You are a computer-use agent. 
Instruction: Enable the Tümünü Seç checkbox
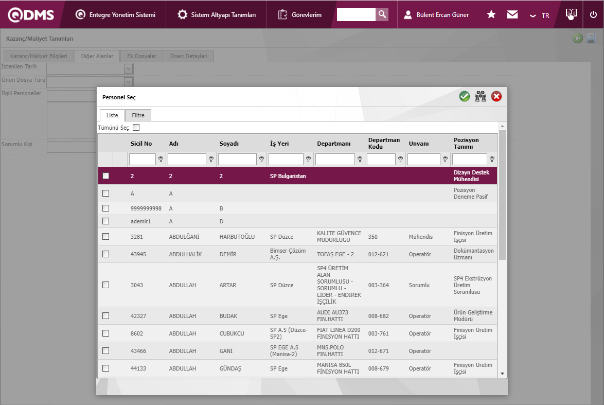[136, 128]
